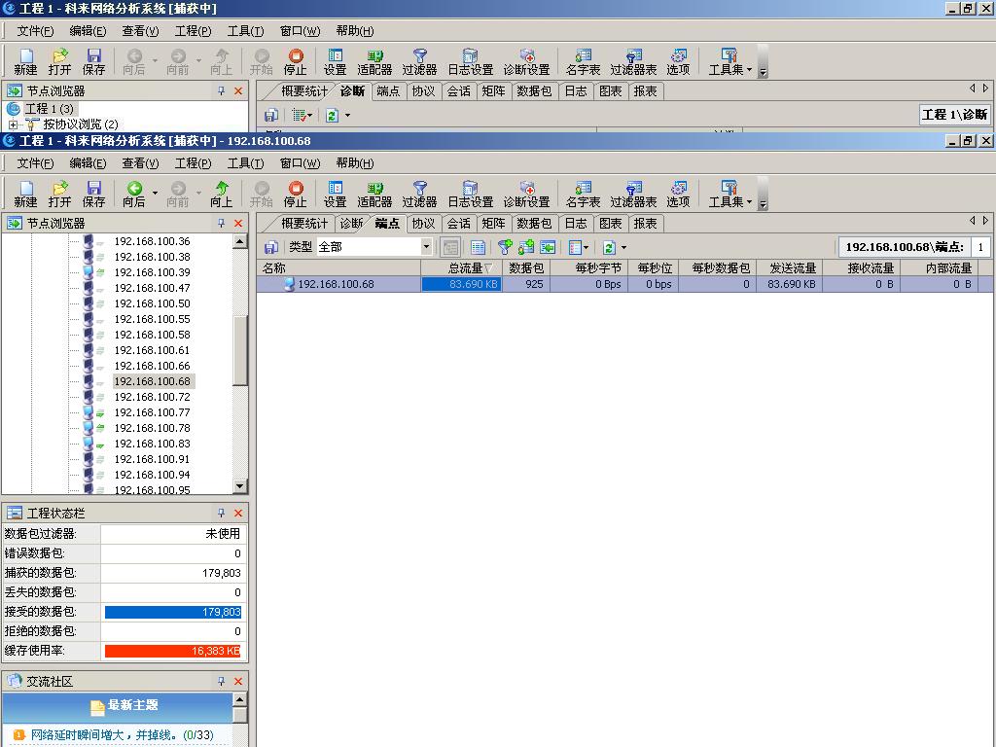Open the dropdown arrow beside the green 向后 button
The height and width of the screenshot is (747, 996).
coord(155,194)
